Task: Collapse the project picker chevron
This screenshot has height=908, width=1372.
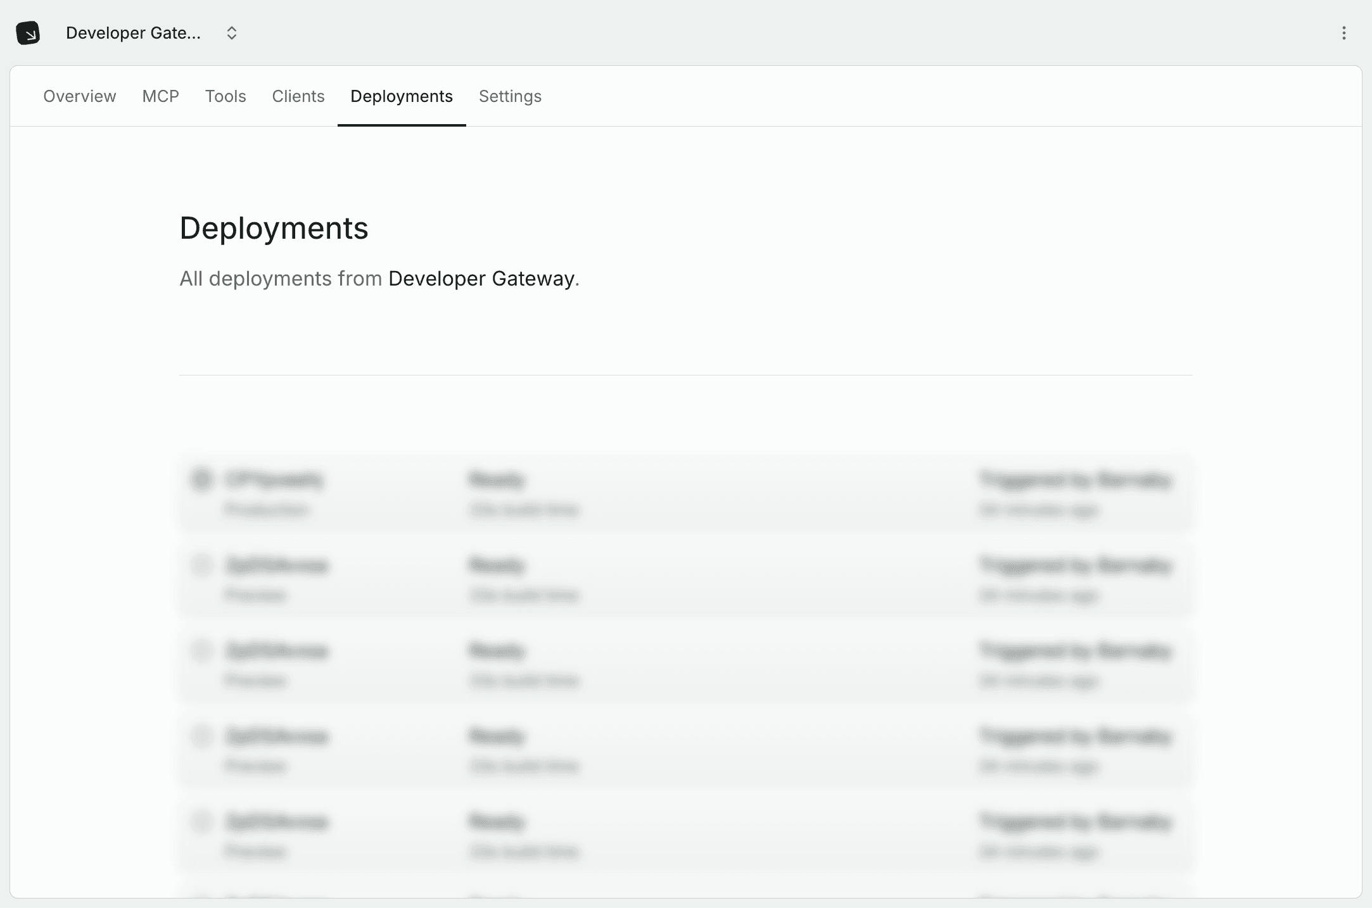Action: [x=232, y=33]
